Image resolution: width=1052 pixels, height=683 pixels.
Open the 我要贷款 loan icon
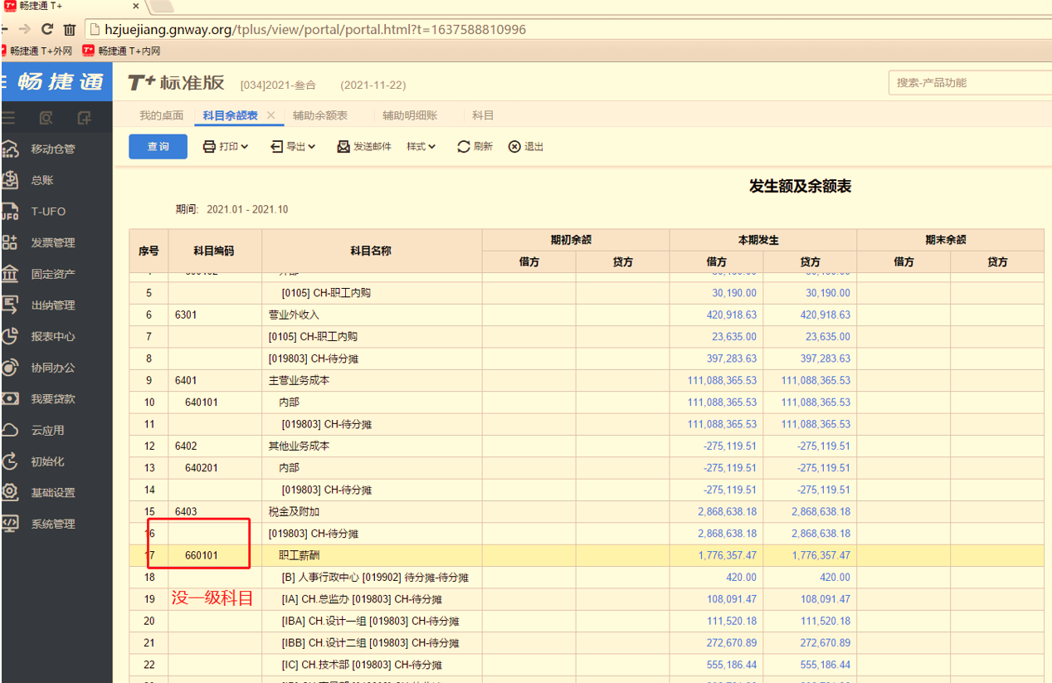[10, 398]
